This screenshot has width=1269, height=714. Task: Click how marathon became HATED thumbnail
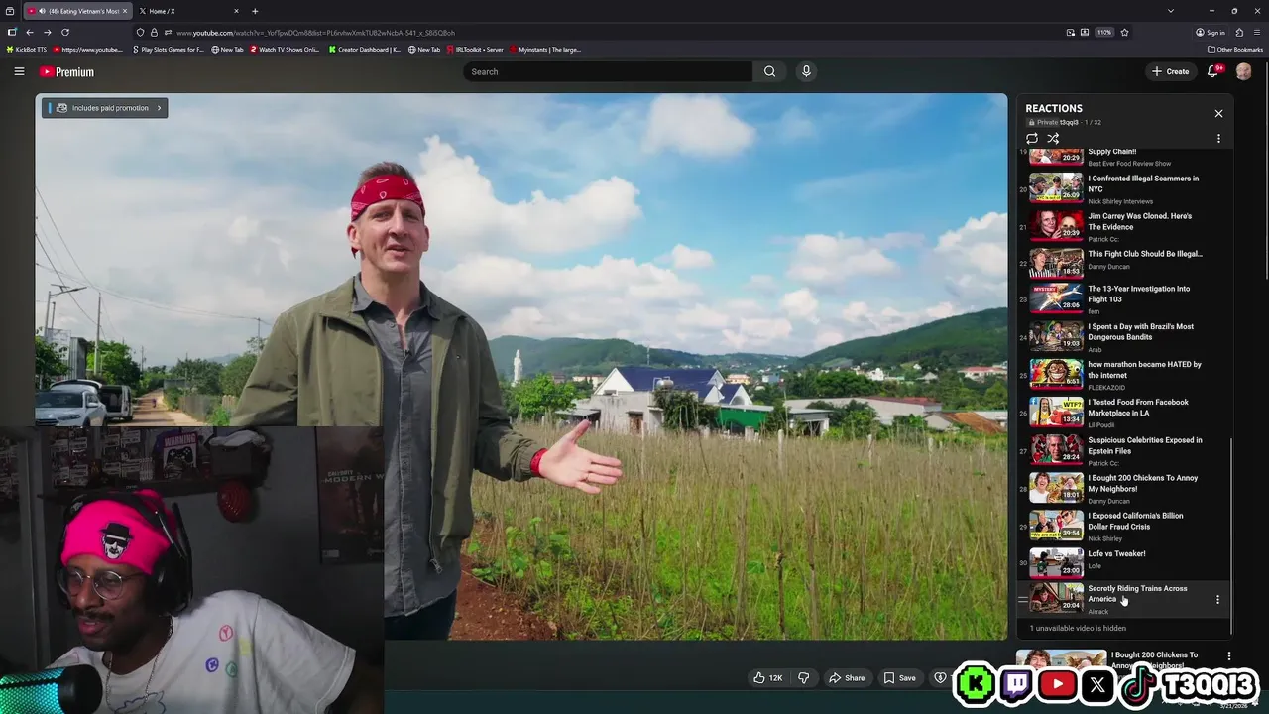click(1056, 374)
